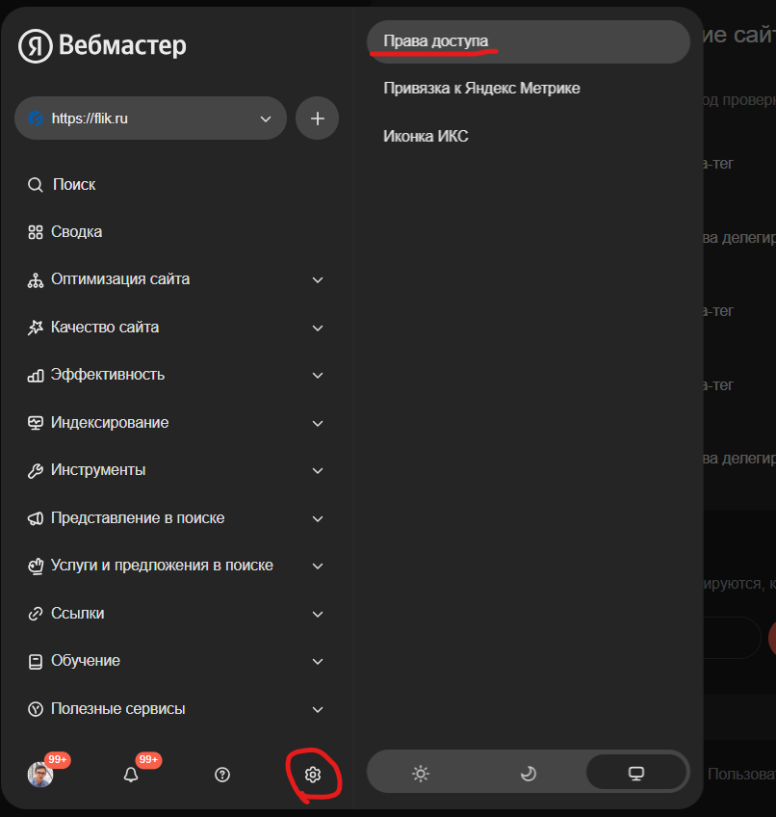The height and width of the screenshot is (817, 776).
Task: Open Привязка к Яндекс Метрике
Action: (481, 89)
